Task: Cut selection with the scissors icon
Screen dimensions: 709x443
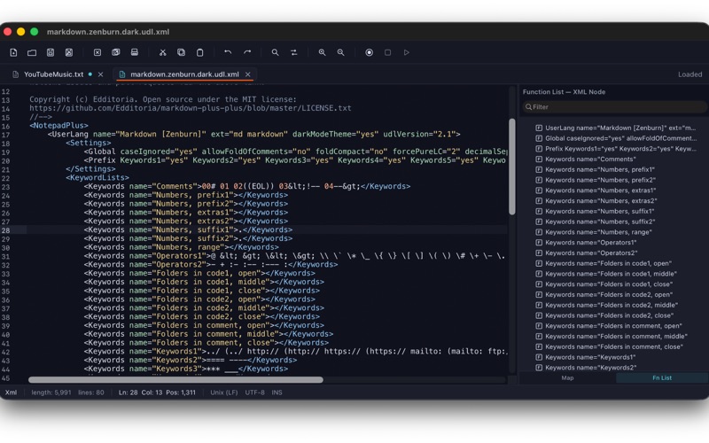Action: (163, 52)
